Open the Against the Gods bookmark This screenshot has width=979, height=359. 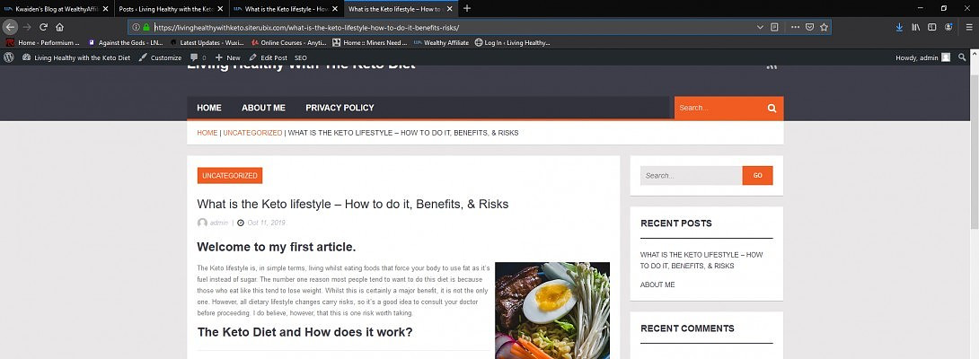coord(126,42)
